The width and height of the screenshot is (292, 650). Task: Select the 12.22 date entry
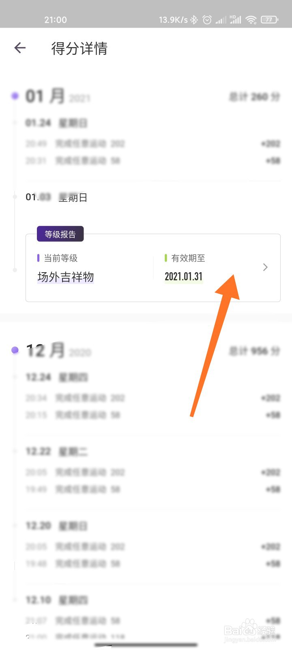pyautogui.click(x=39, y=451)
